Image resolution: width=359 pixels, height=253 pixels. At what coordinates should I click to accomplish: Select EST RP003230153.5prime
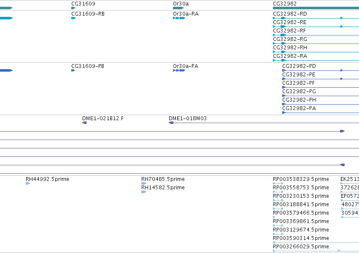point(301,196)
